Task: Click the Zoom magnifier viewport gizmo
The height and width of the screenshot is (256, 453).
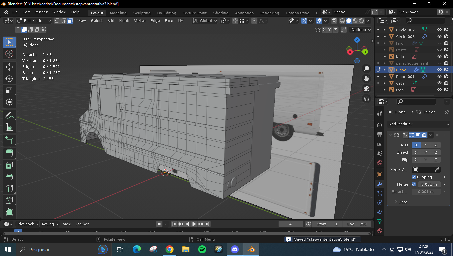Action: 366,69
